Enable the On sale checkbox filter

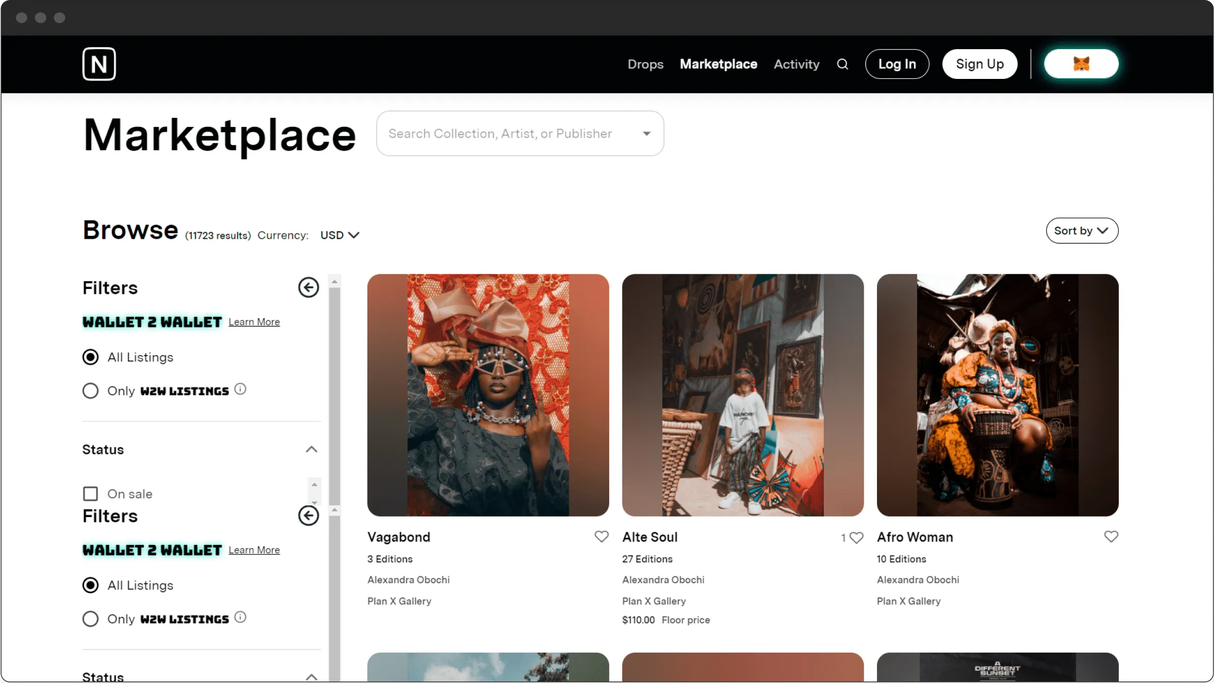(x=90, y=493)
